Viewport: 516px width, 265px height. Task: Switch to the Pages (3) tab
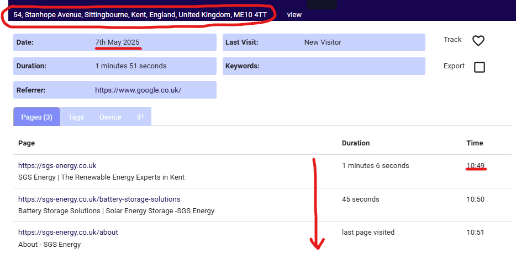click(x=36, y=117)
